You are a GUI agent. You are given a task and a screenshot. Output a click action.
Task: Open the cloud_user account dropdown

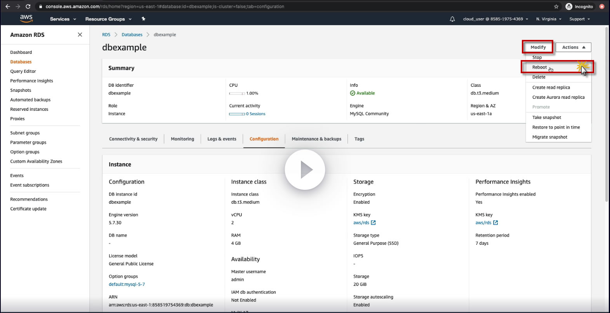[x=495, y=19]
